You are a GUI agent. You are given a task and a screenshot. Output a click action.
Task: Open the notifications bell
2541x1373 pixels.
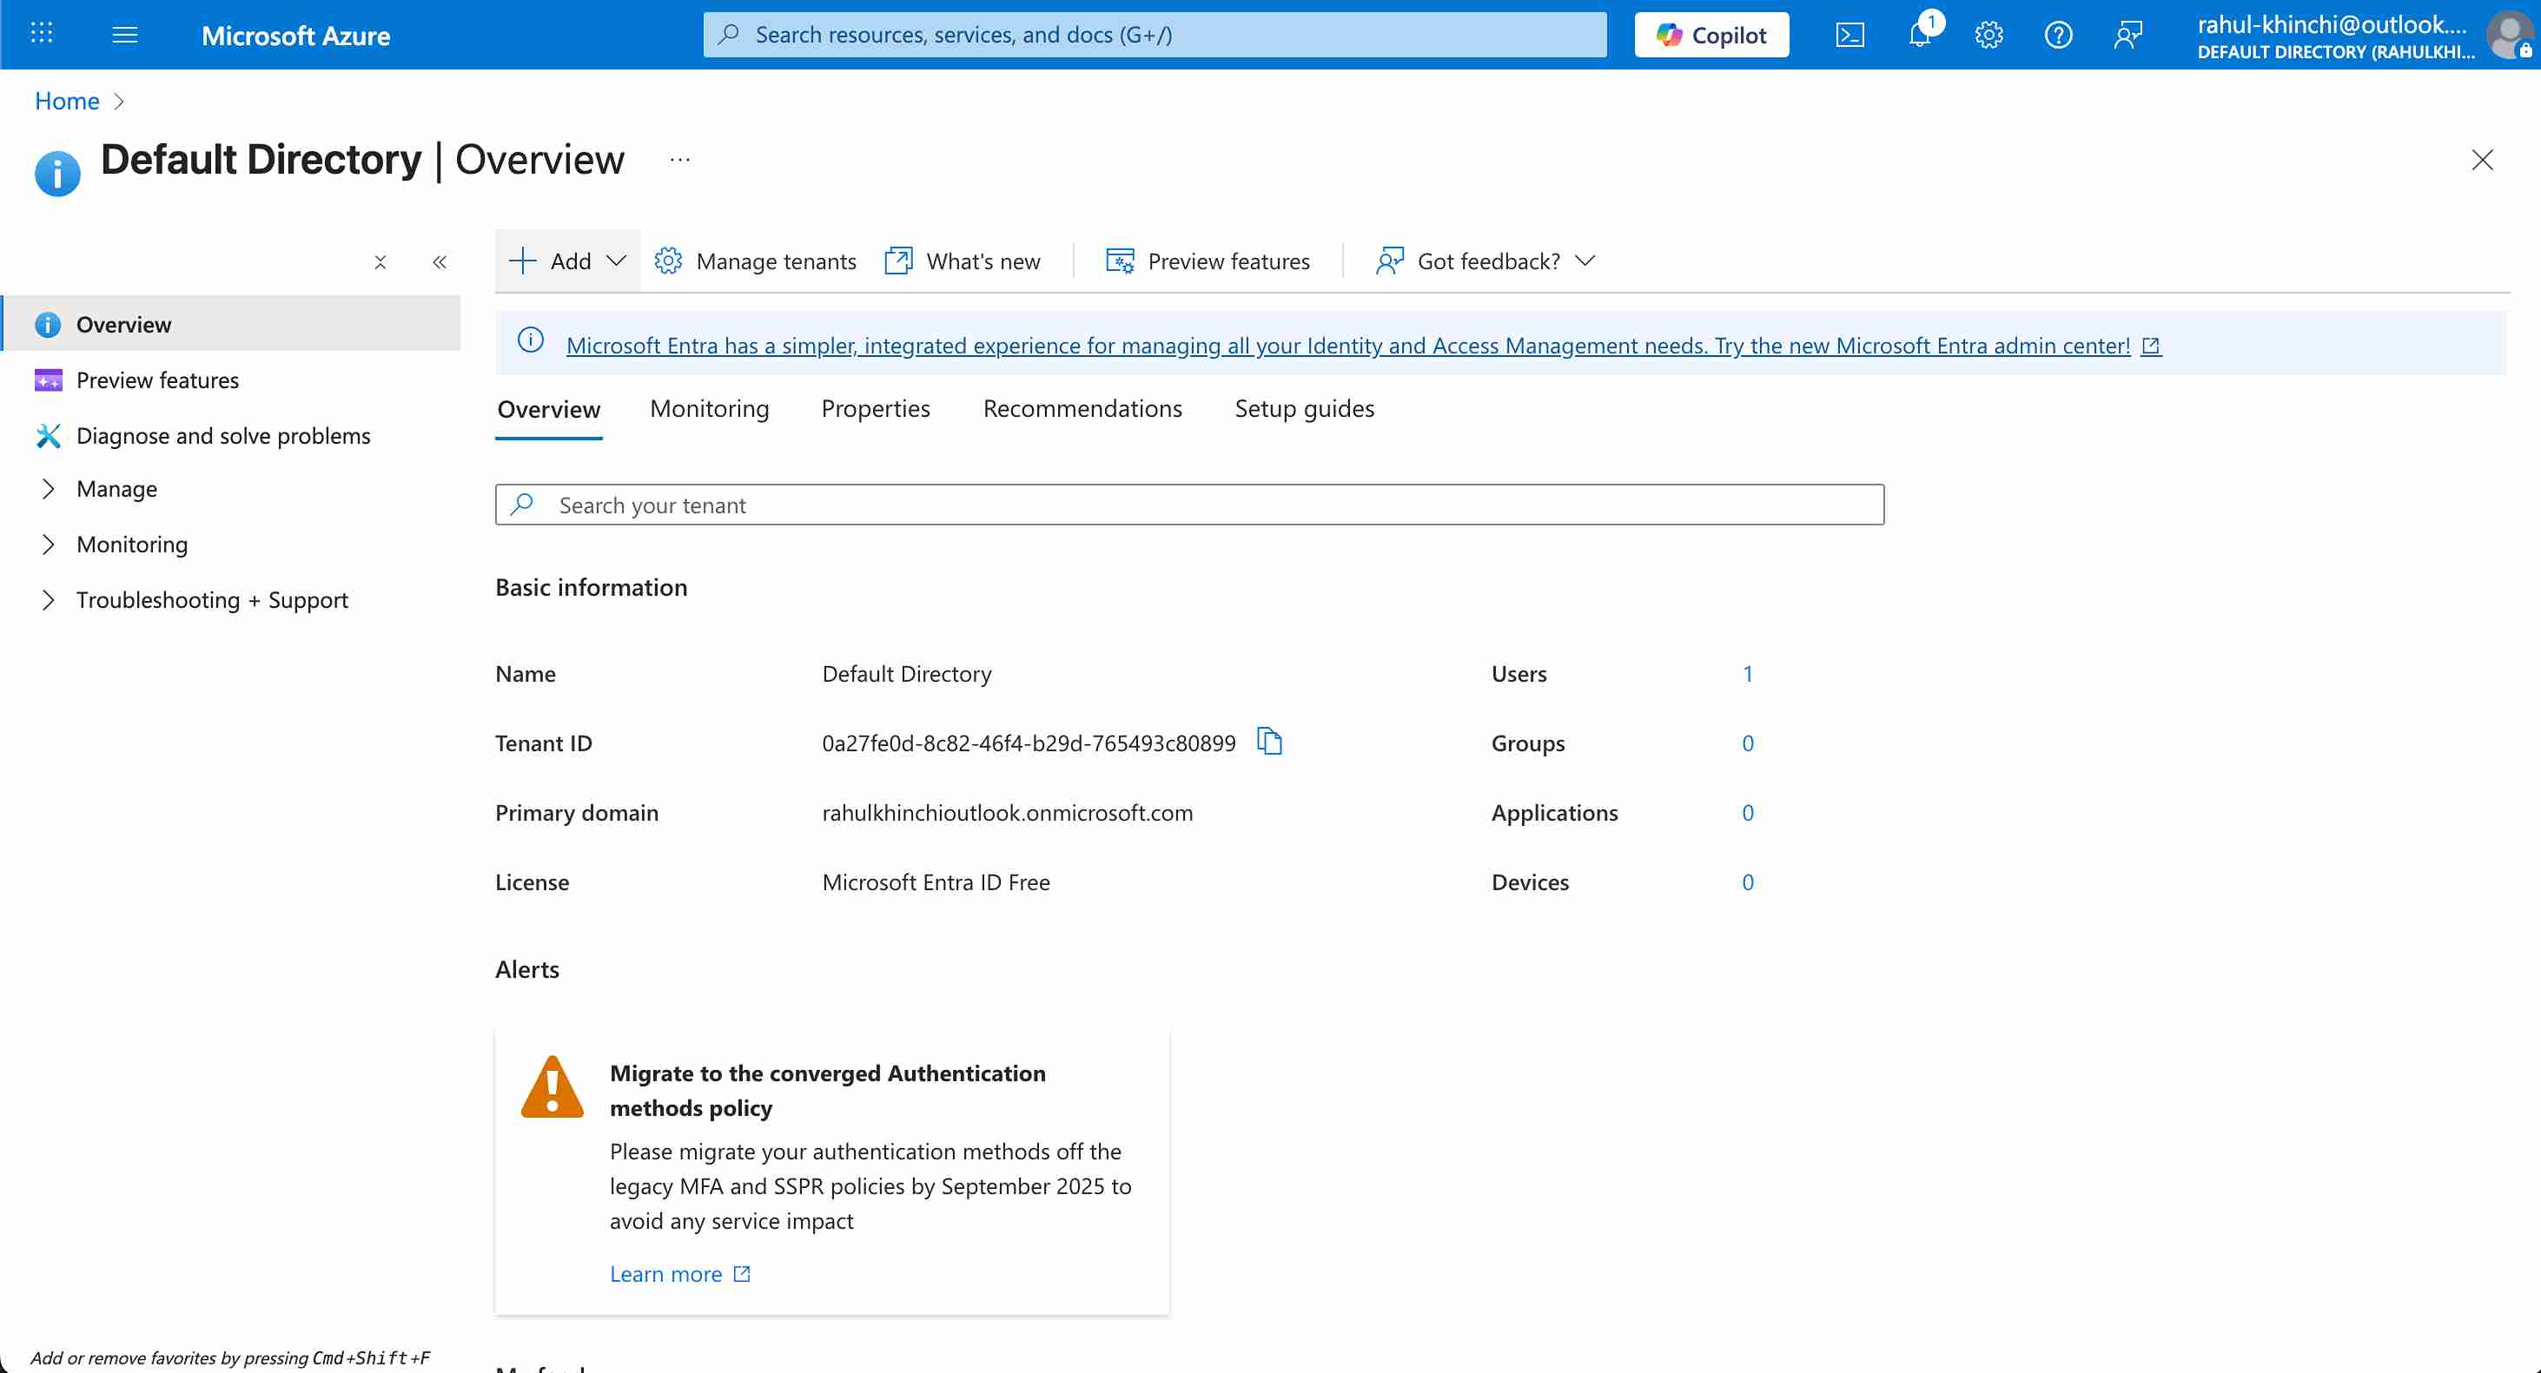(x=1919, y=34)
